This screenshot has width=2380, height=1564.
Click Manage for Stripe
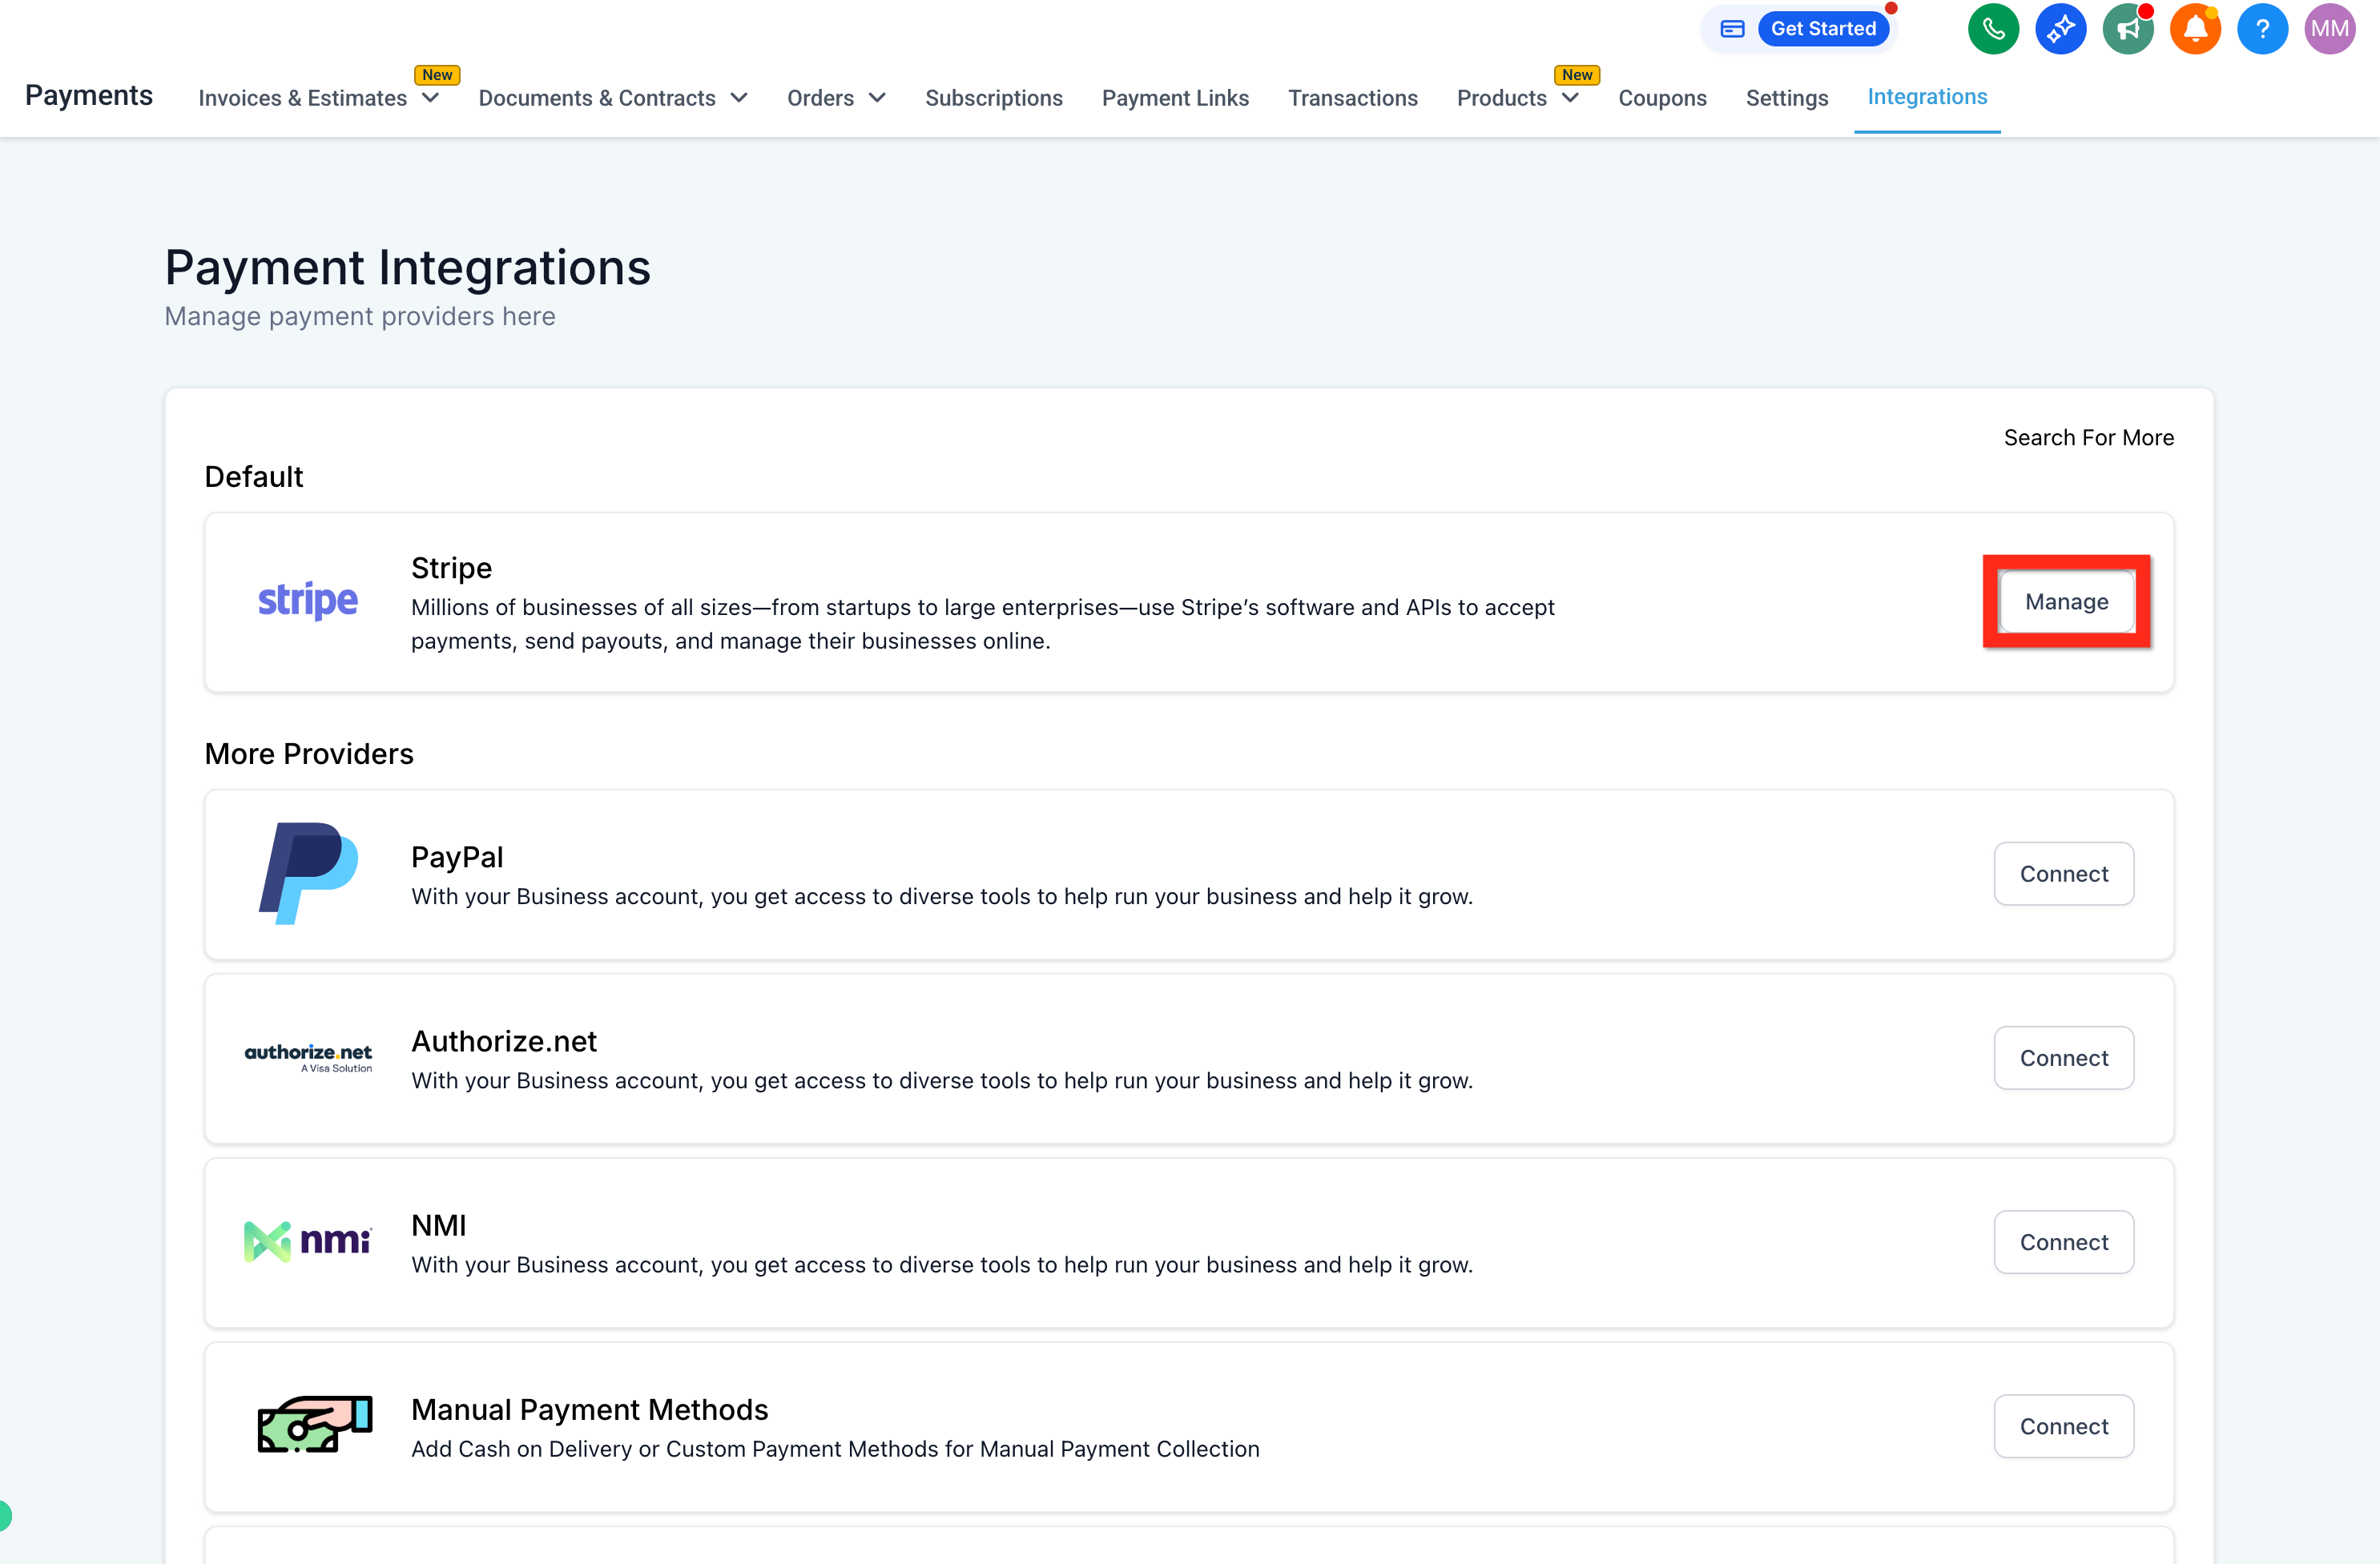tap(2066, 601)
